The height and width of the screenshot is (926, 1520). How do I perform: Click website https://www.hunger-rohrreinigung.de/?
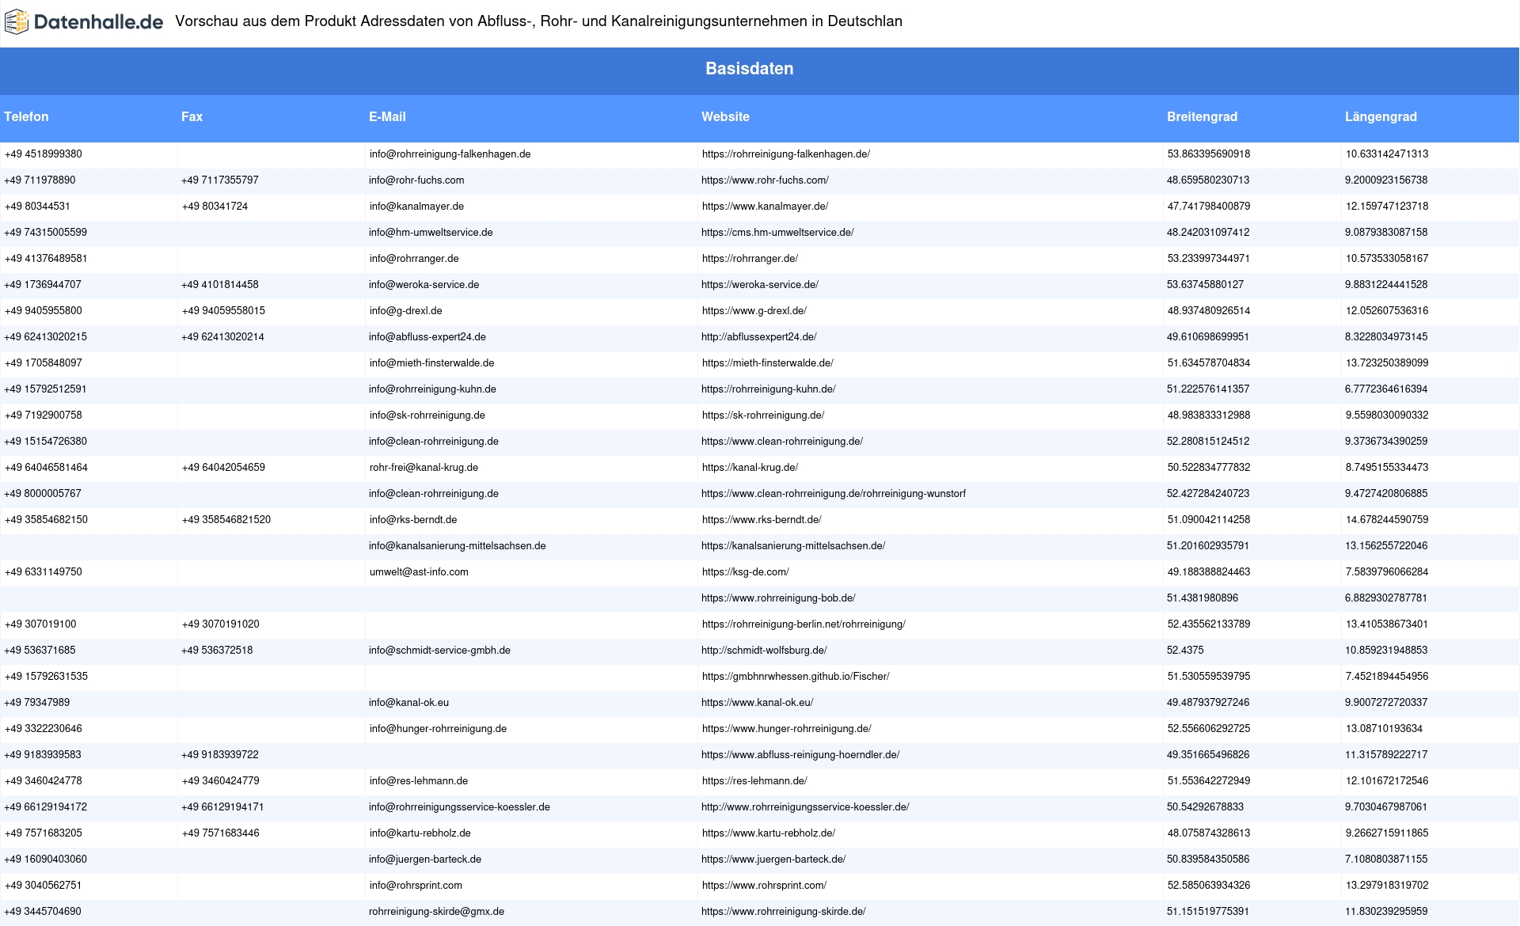[x=786, y=729]
